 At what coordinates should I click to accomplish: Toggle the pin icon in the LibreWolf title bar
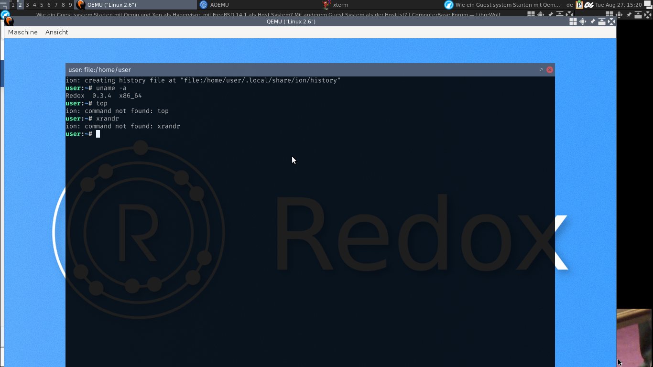click(551, 14)
